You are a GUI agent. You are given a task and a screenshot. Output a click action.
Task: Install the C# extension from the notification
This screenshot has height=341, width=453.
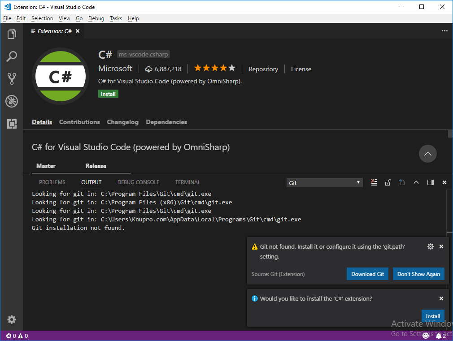(x=433, y=316)
